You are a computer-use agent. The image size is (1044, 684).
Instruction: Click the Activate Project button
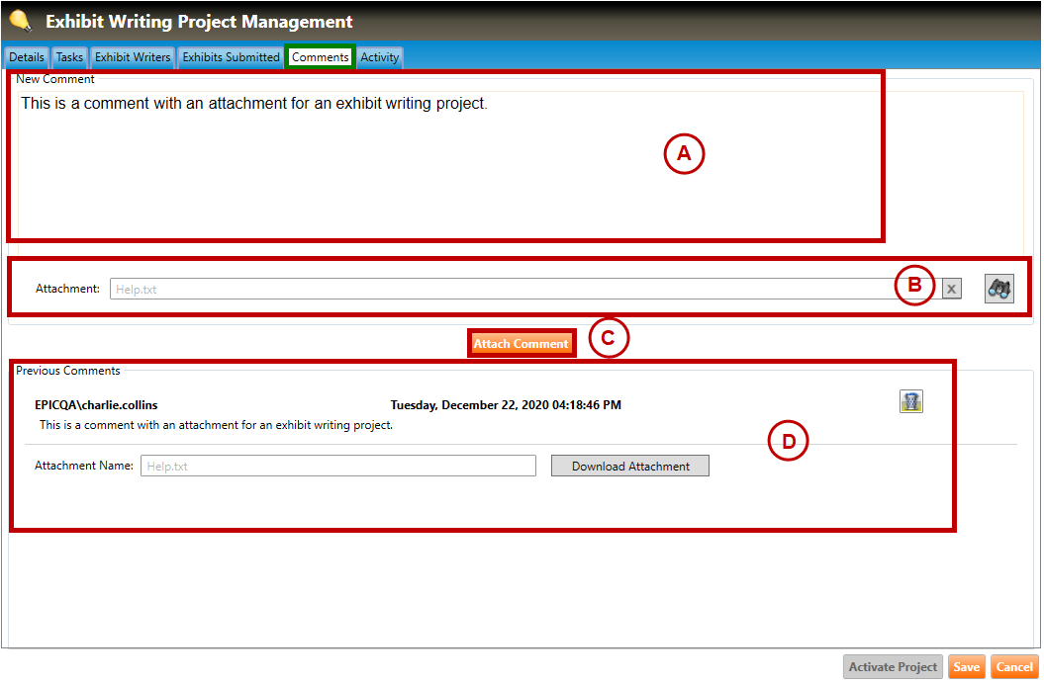tap(893, 667)
